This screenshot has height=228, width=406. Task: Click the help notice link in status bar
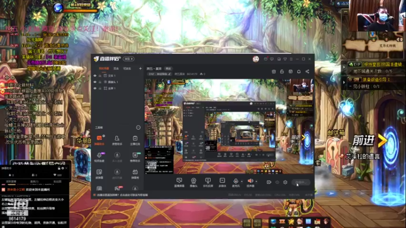pos(122,195)
